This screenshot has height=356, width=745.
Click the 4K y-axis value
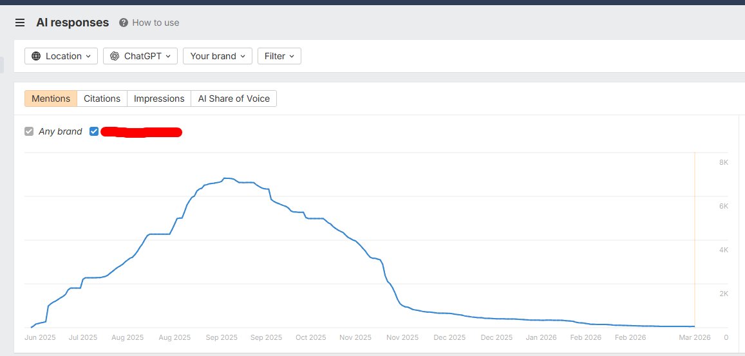point(724,250)
